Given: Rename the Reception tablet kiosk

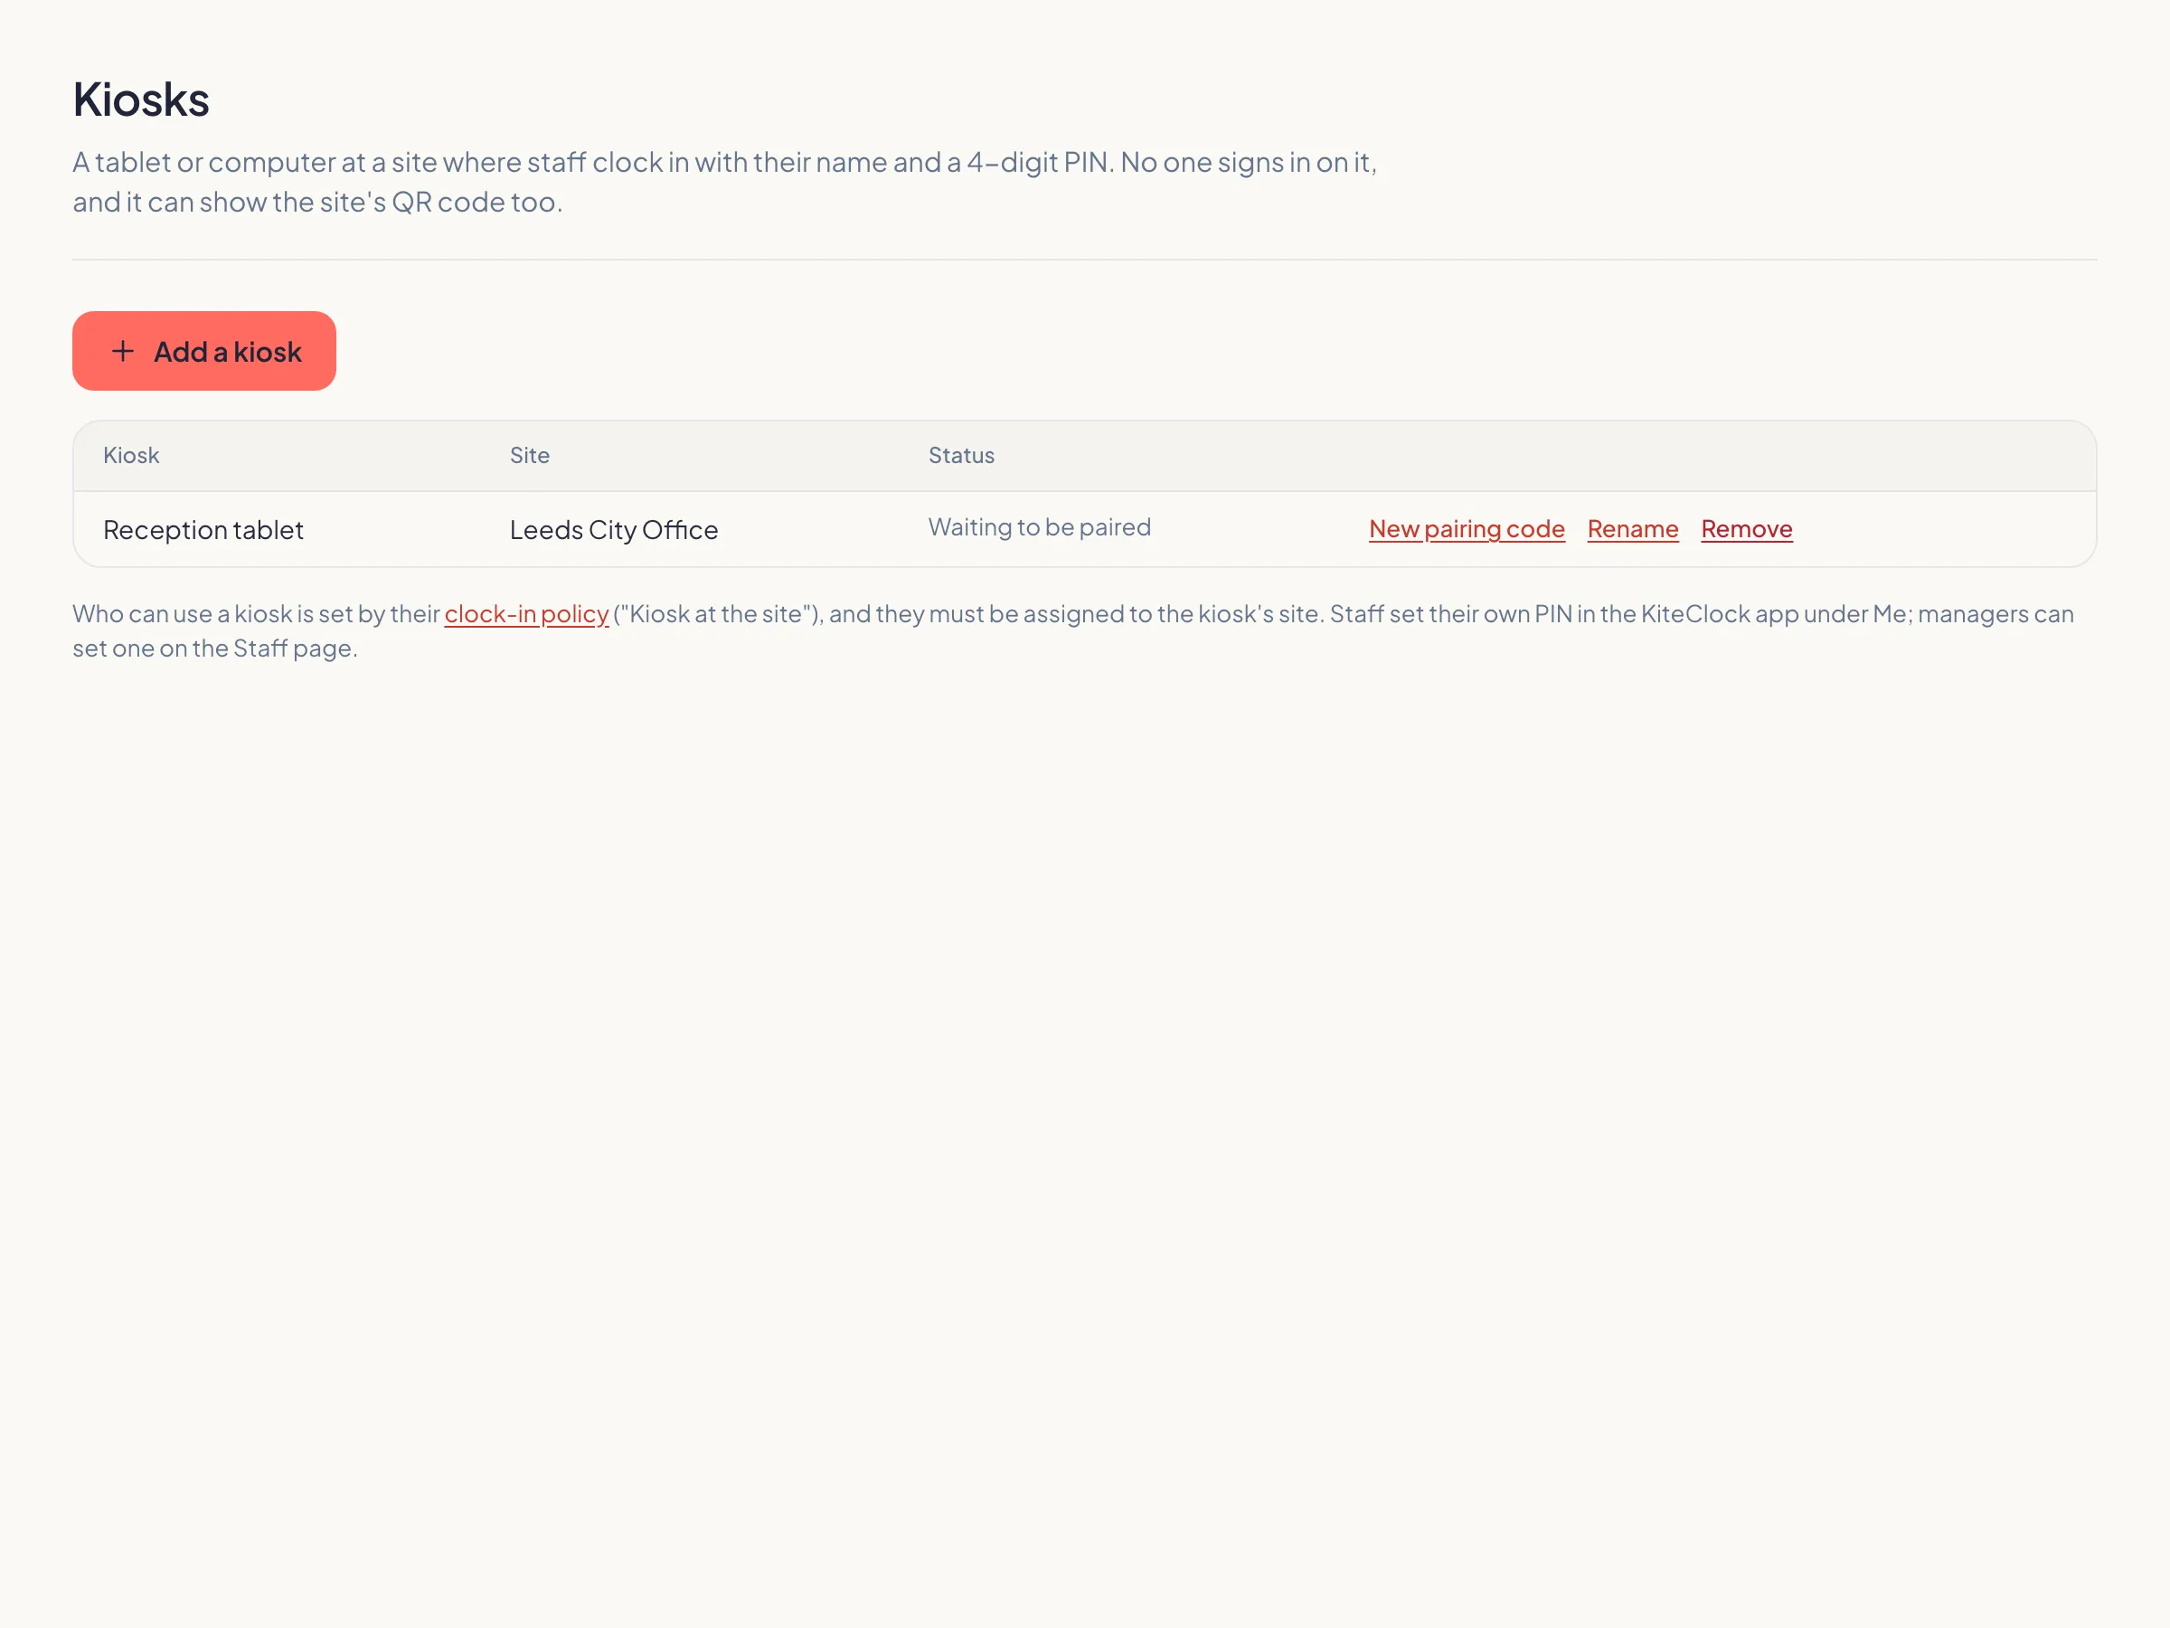Looking at the screenshot, I should pos(1632,529).
